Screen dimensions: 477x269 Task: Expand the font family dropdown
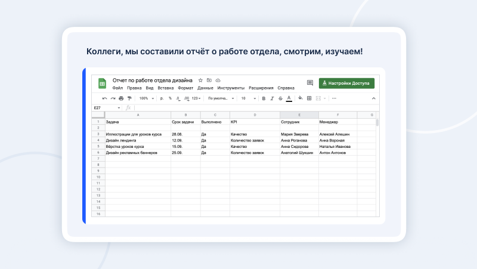point(219,98)
